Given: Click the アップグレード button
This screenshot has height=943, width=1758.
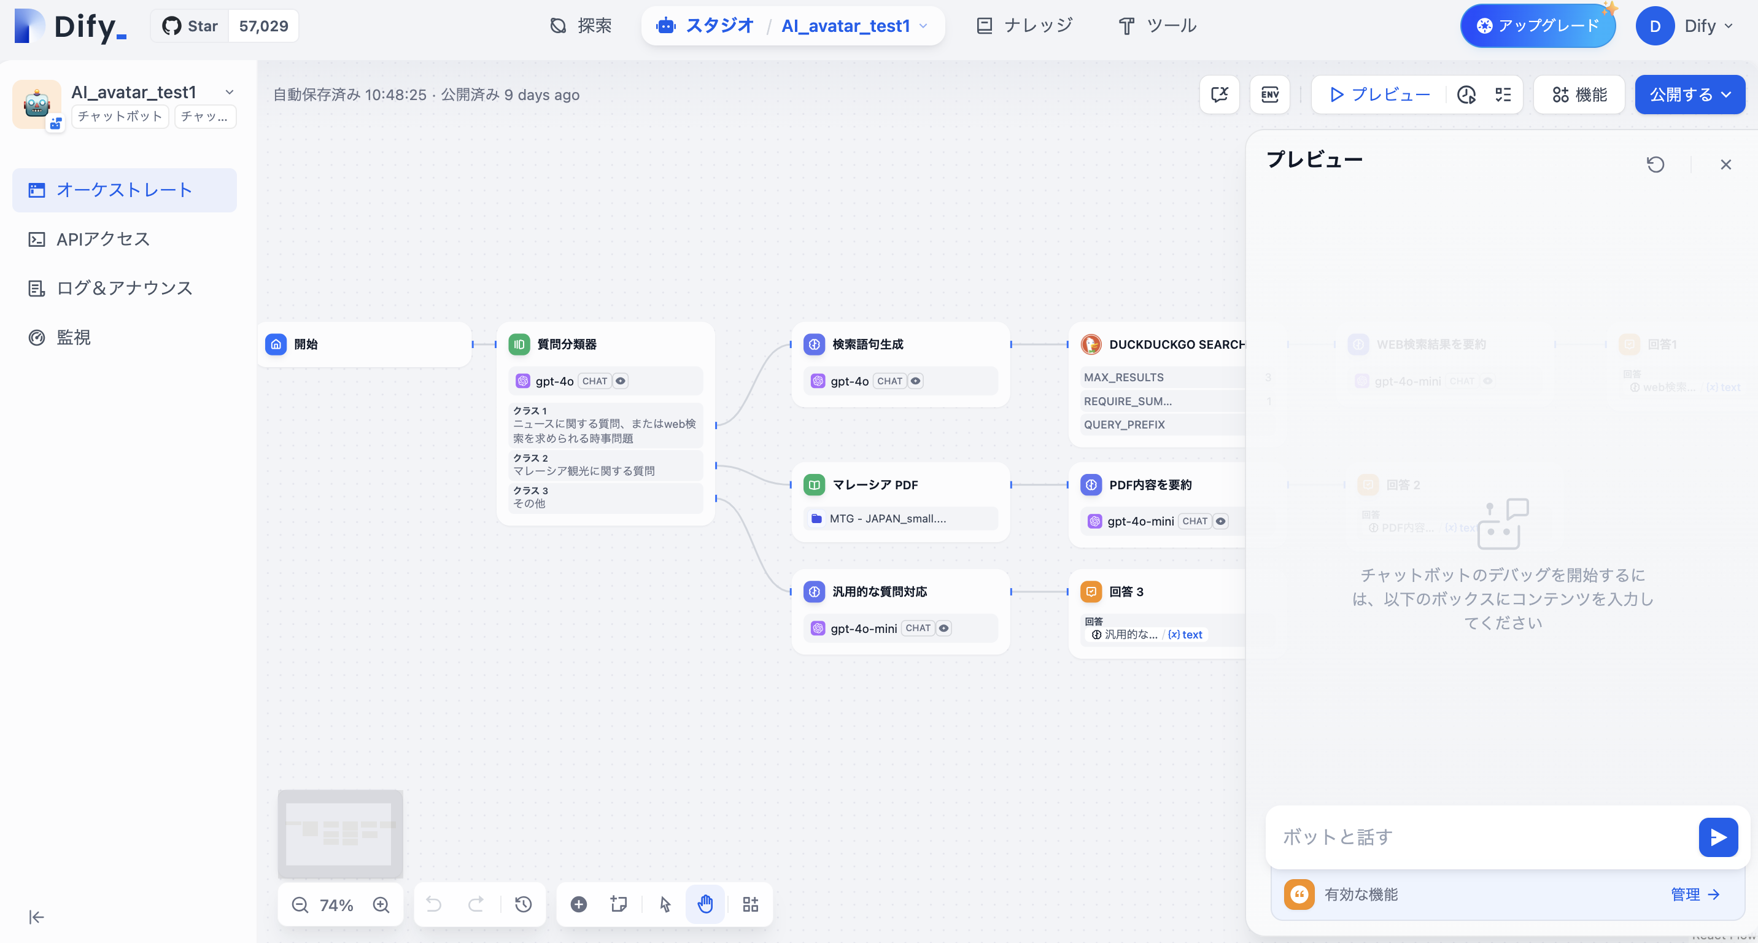Looking at the screenshot, I should pyautogui.click(x=1538, y=25).
